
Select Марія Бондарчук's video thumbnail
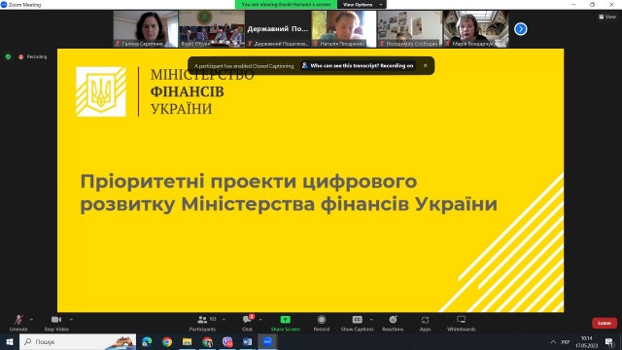[475, 29]
